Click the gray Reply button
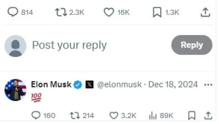 pyautogui.click(x=192, y=45)
